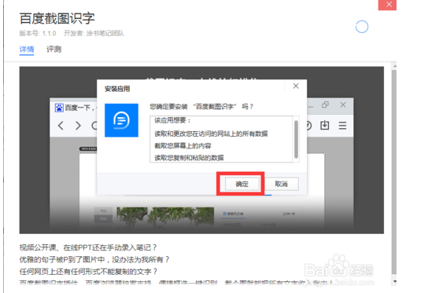Click the tree photo thumbnail in preview

(165, 217)
